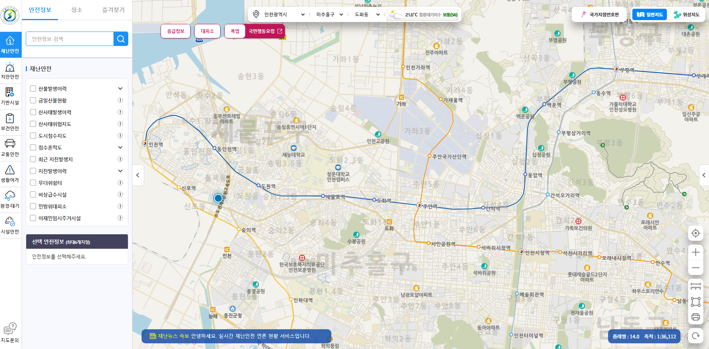
Task: Click info icon beside 비상급수시설
Action: pyautogui.click(x=120, y=194)
